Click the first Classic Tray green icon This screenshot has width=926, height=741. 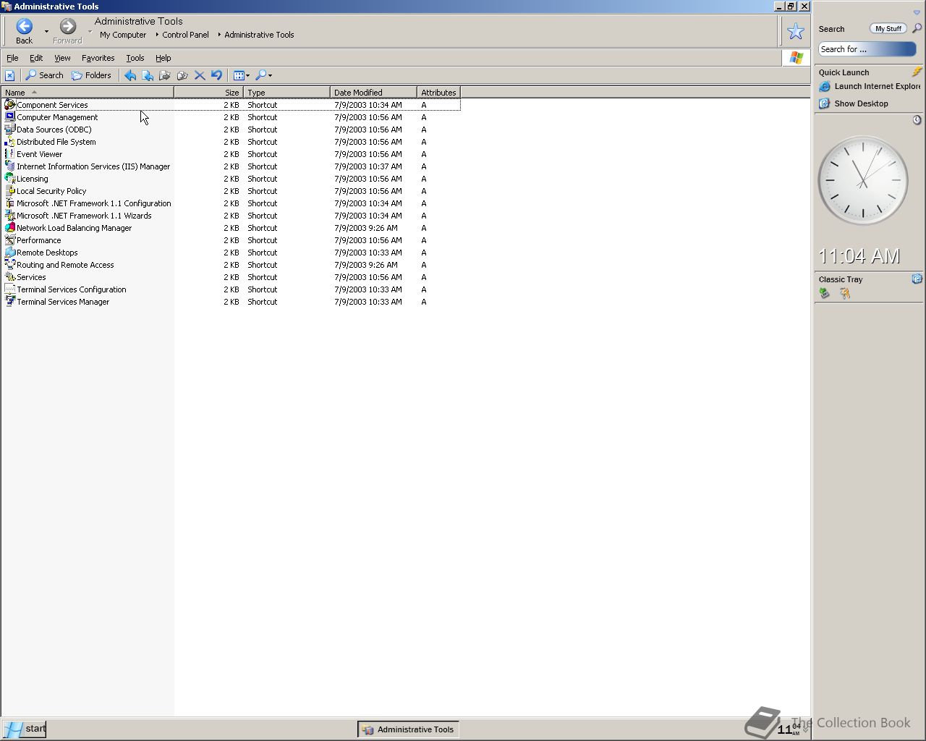pos(825,293)
